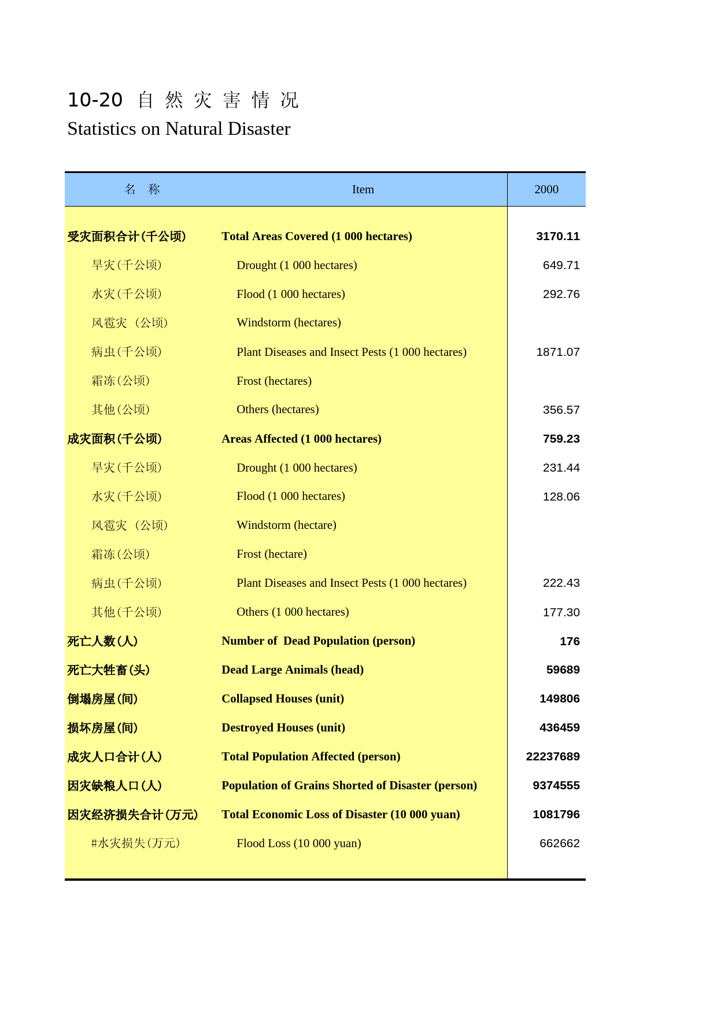Click the 'Total Population Affected (person)' label
This screenshot has width=717, height=1015.
tap(311, 756)
